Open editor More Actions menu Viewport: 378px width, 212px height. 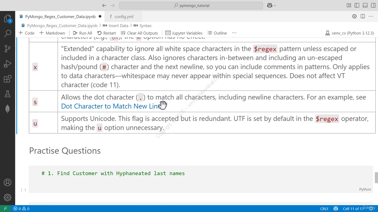tap(371, 16)
